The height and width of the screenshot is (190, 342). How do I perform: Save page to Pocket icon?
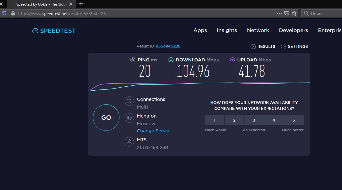(287, 13)
